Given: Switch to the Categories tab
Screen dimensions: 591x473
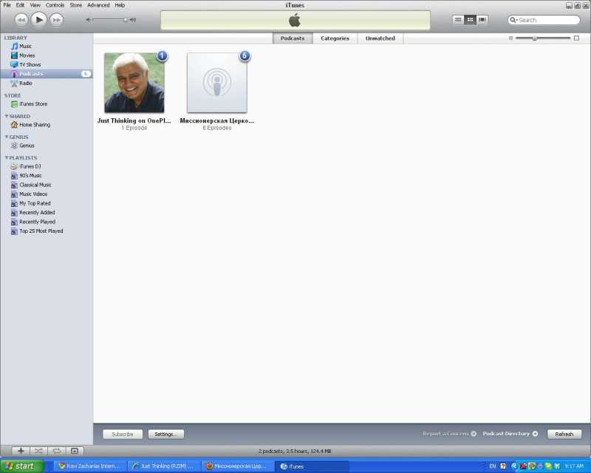Looking at the screenshot, I should 335,38.
